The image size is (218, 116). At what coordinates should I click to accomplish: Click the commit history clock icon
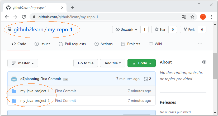click(146, 79)
